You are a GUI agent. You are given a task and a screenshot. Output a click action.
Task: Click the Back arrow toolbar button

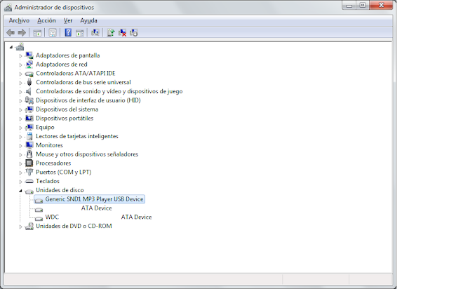[11, 33]
